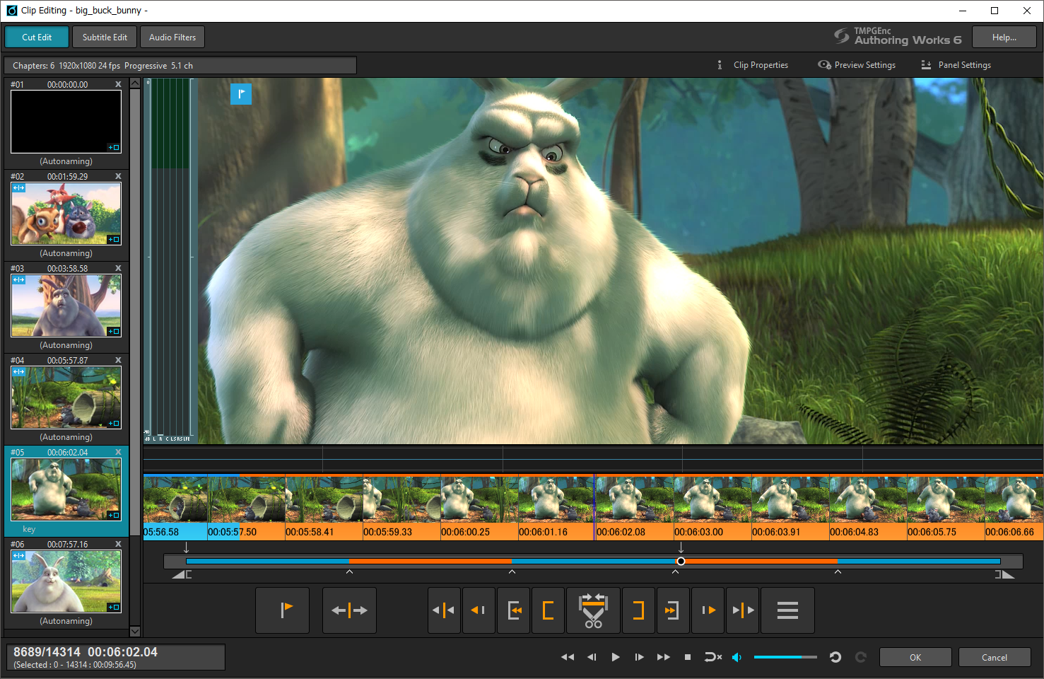
Task: Click the rewind playback button
Action: click(568, 657)
